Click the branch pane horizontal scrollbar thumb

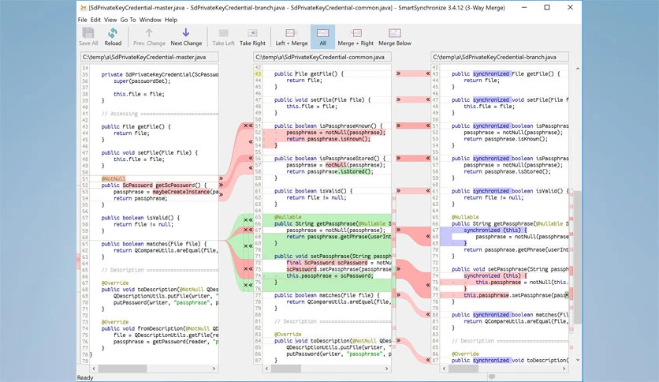464,369
